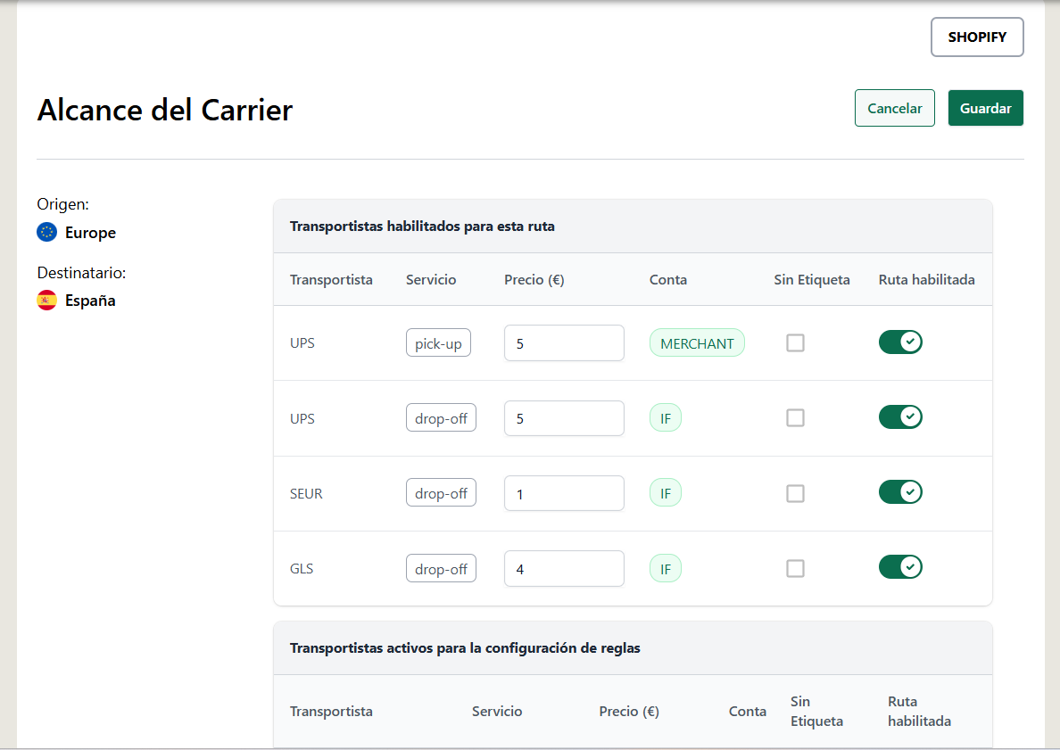Edit price field for UPS drop-off
The height and width of the screenshot is (750, 1060).
tap(564, 418)
